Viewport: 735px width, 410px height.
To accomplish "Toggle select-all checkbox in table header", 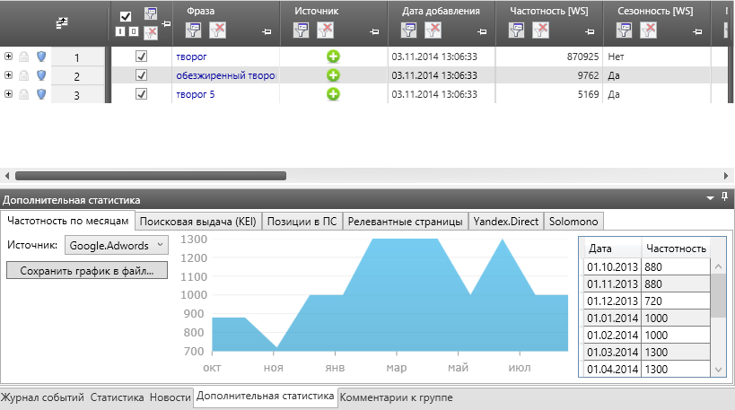I will click(126, 16).
